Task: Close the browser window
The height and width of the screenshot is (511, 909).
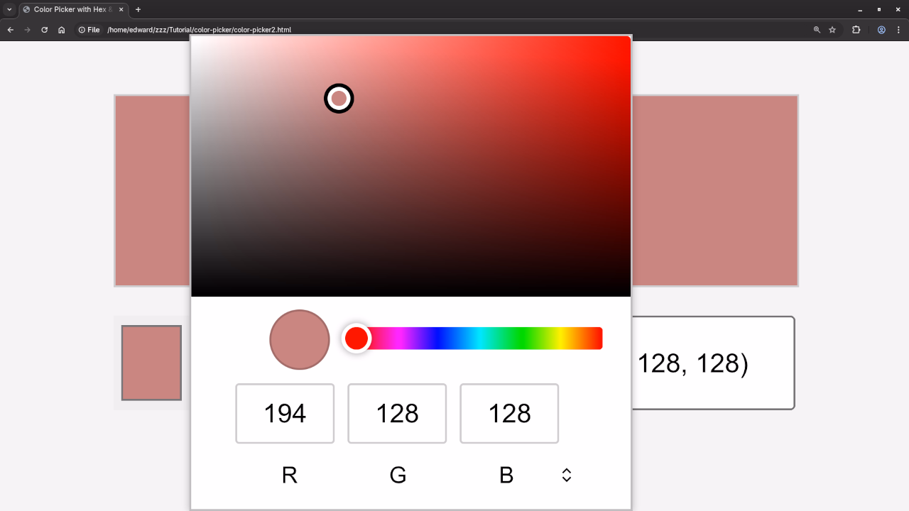Action: click(x=898, y=9)
